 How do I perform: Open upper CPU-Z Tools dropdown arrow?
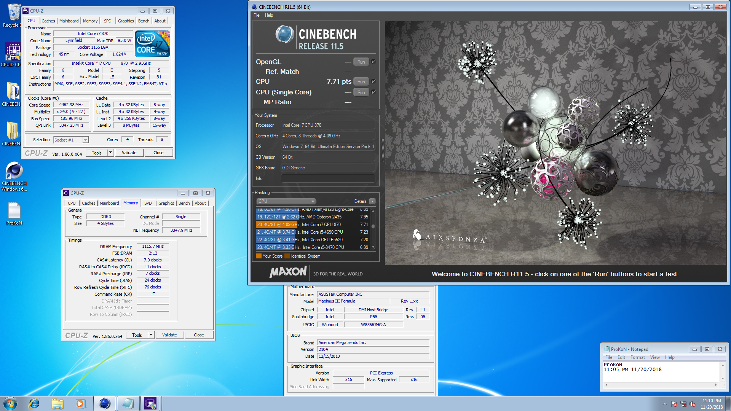click(x=110, y=153)
